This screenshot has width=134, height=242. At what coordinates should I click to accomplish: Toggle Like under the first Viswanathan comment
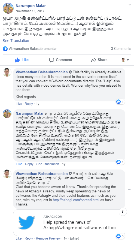[x=19, y=104]
